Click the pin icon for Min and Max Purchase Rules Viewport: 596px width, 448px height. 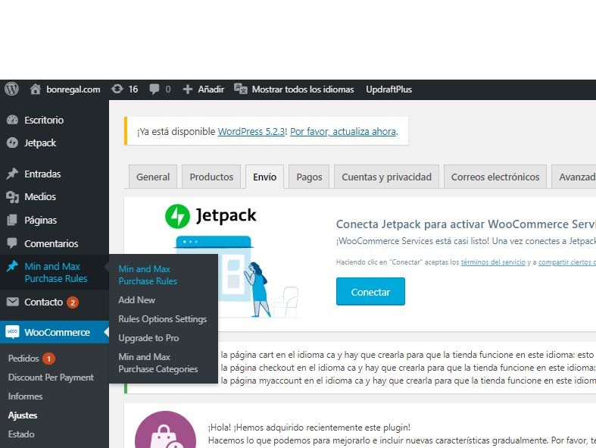pyautogui.click(x=12, y=266)
